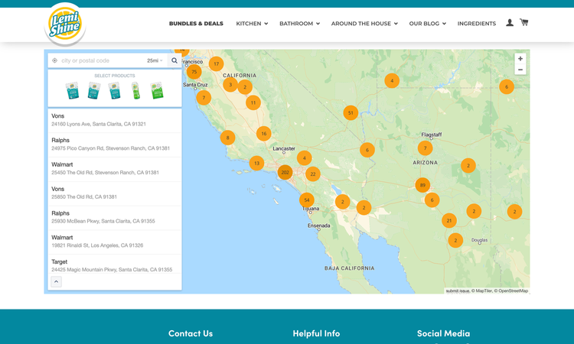
Task: Zoom in the map with plus
Action: click(x=520, y=59)
